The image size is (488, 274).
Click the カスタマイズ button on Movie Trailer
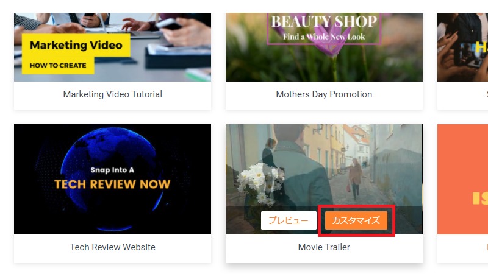click(356, 220)
